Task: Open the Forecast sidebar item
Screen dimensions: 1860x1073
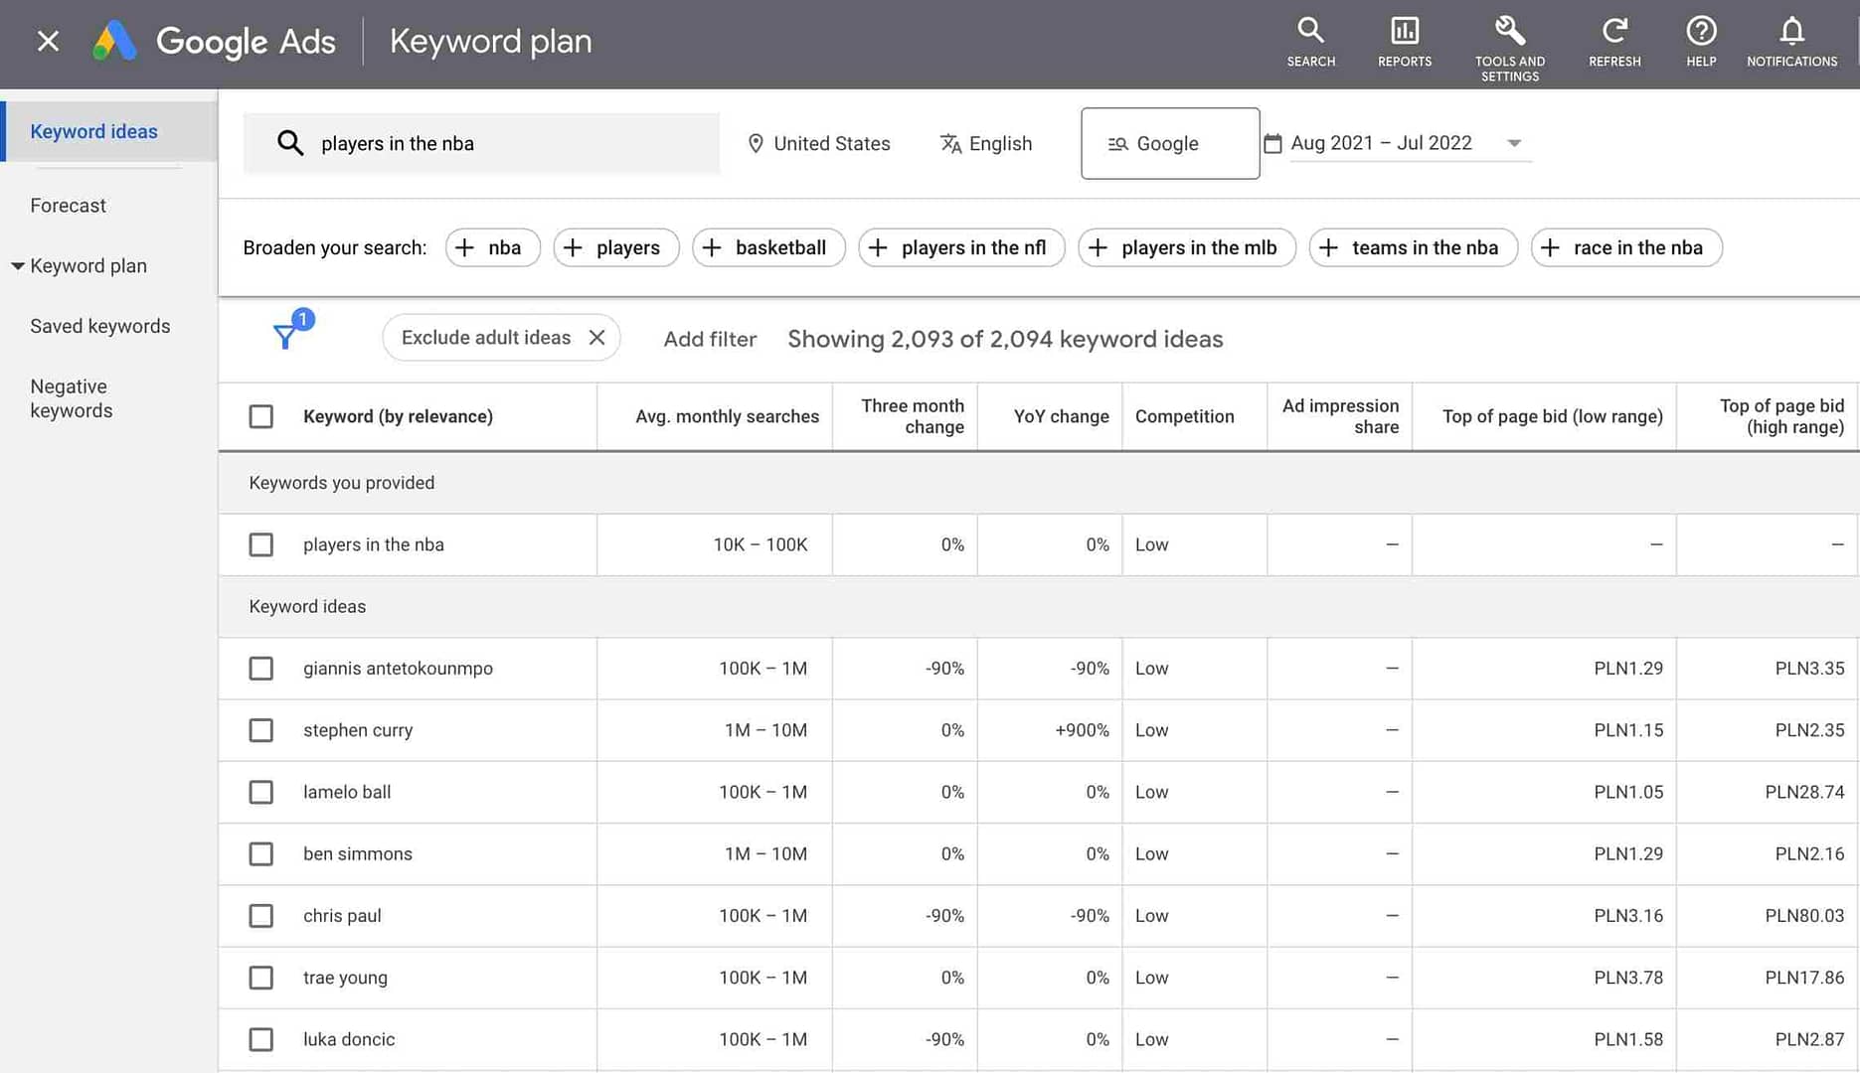Action: coord(68,206)
